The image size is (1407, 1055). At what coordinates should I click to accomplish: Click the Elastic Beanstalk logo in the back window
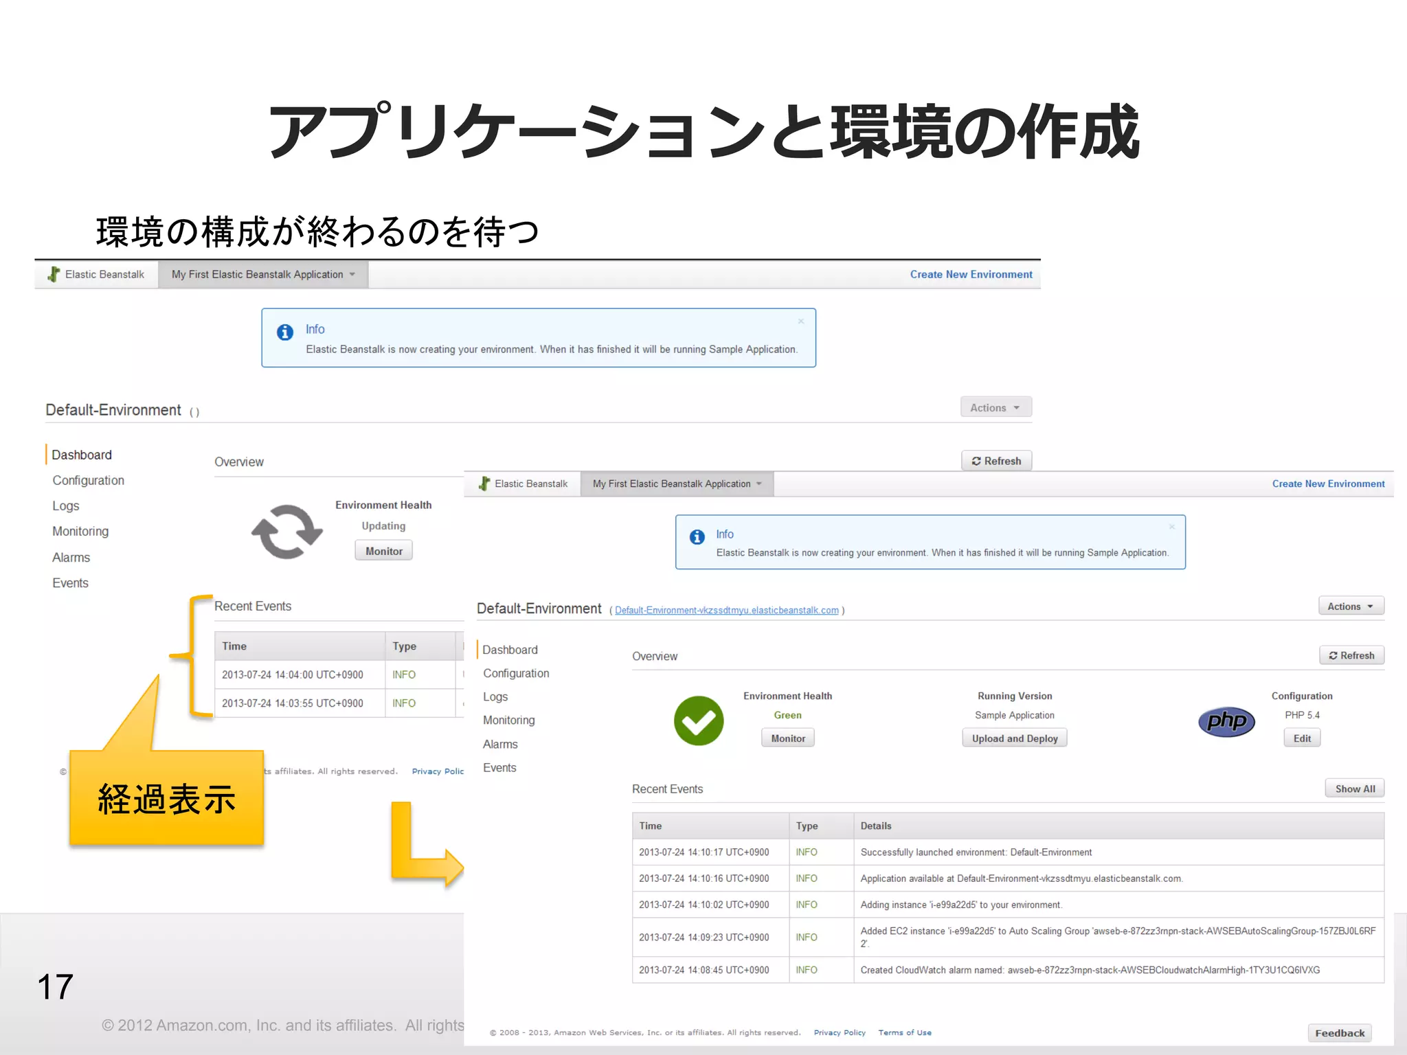[54, 274]
